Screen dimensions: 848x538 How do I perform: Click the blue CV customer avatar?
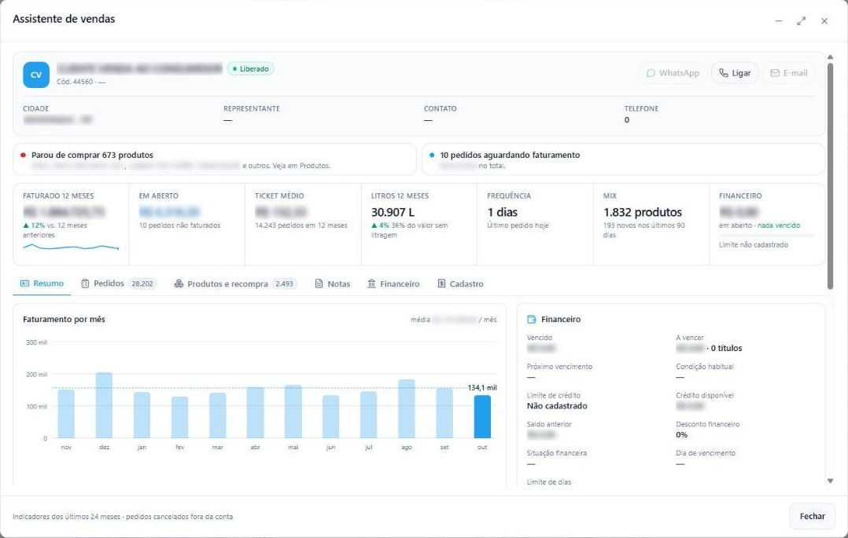coord(36,75)
